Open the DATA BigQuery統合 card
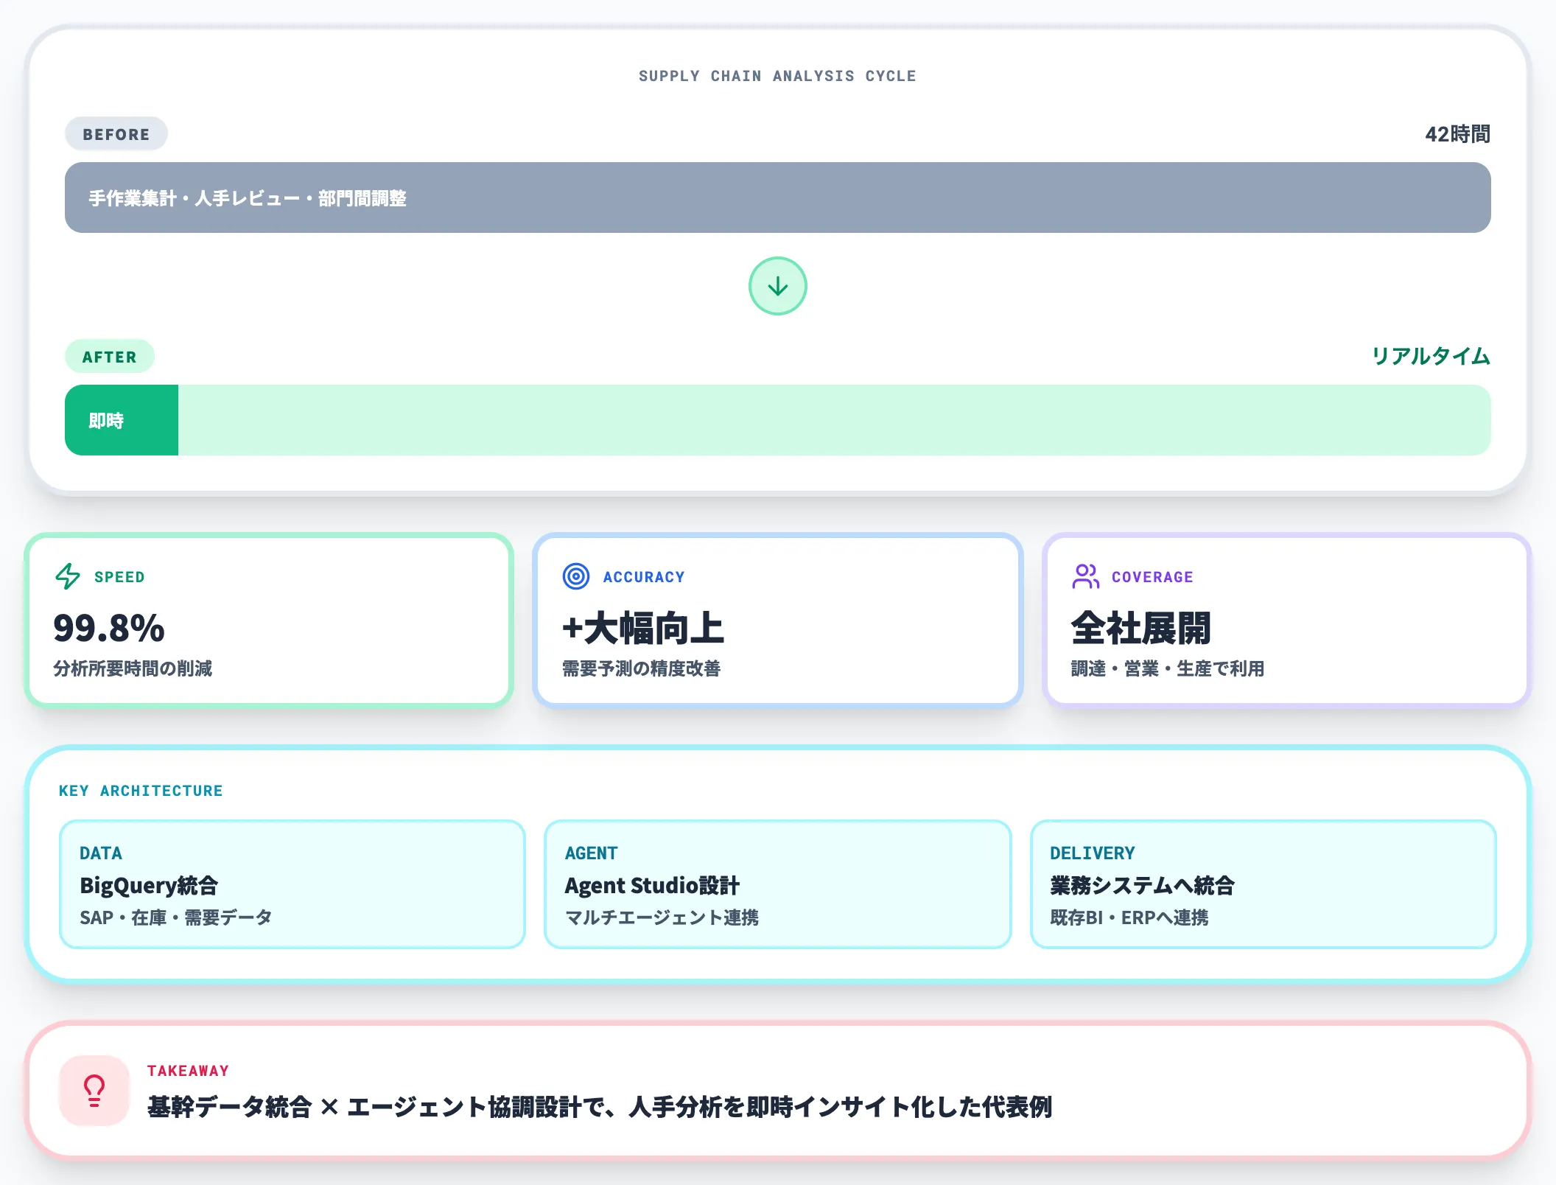The image size is (1556, 1185). click(292, 884)
